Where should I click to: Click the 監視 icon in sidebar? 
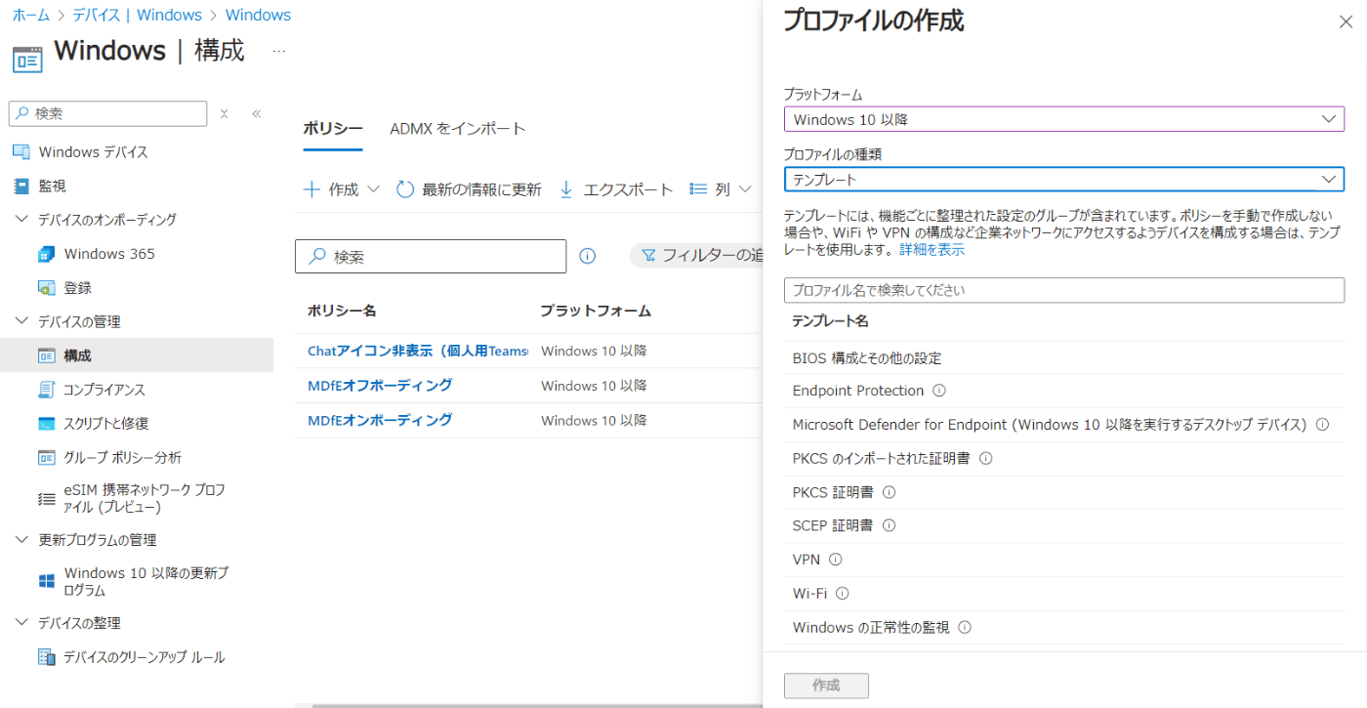click(21, 186)
